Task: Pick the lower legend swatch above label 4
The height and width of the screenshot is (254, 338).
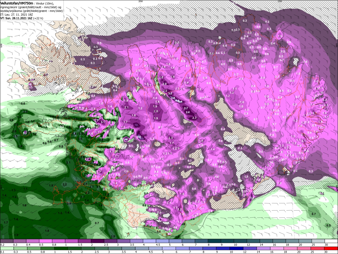Action: tap(142, 248)
